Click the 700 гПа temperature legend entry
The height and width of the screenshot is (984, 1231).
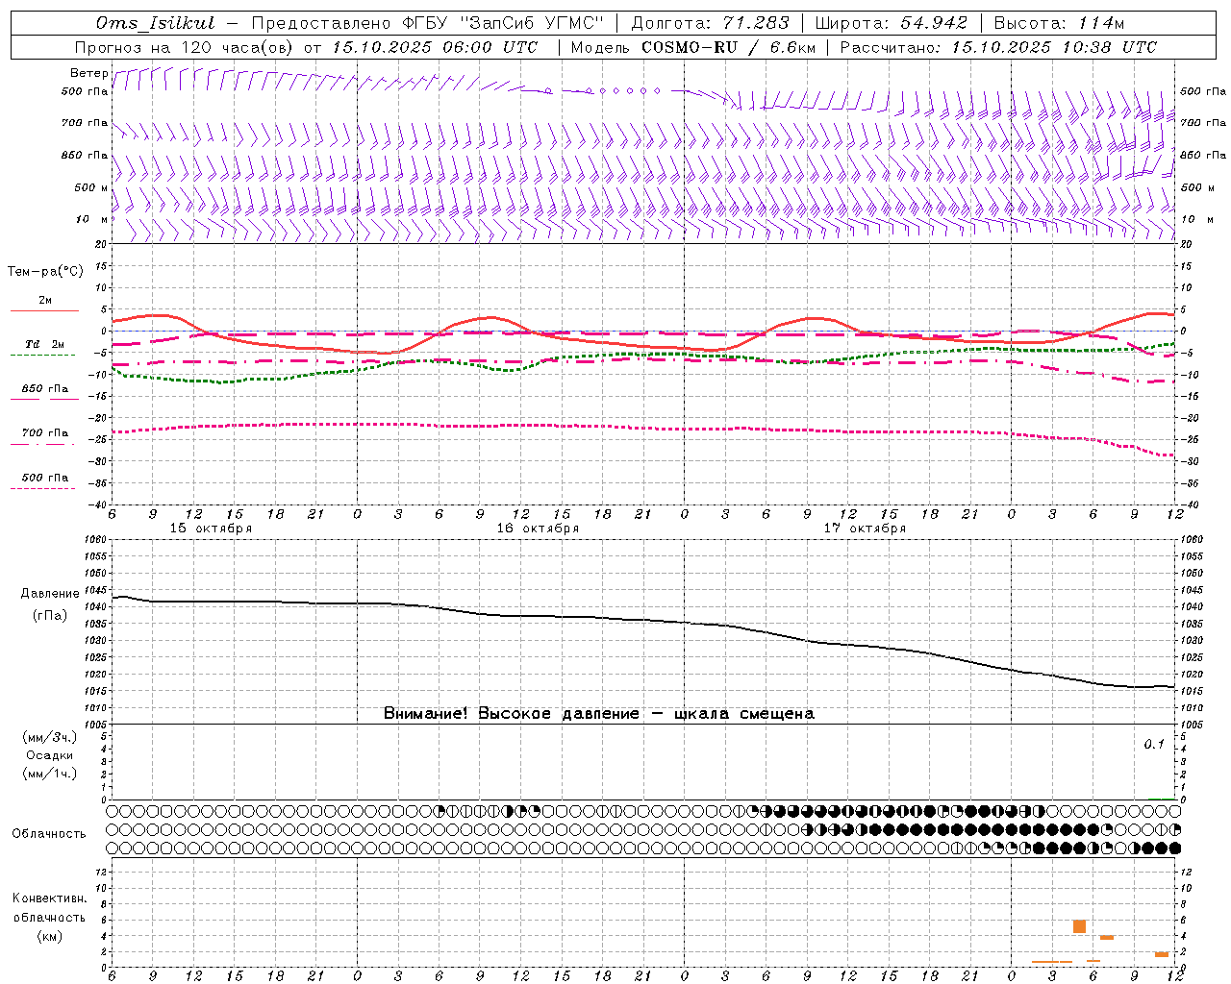44,433
